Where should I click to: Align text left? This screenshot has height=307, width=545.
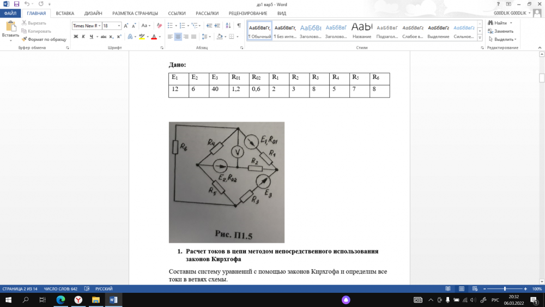point(170,37)
